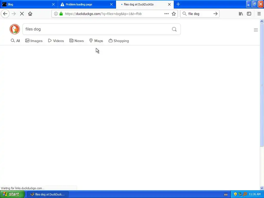
Task: Show site information icon in address bar
Action: pos(56,14)
